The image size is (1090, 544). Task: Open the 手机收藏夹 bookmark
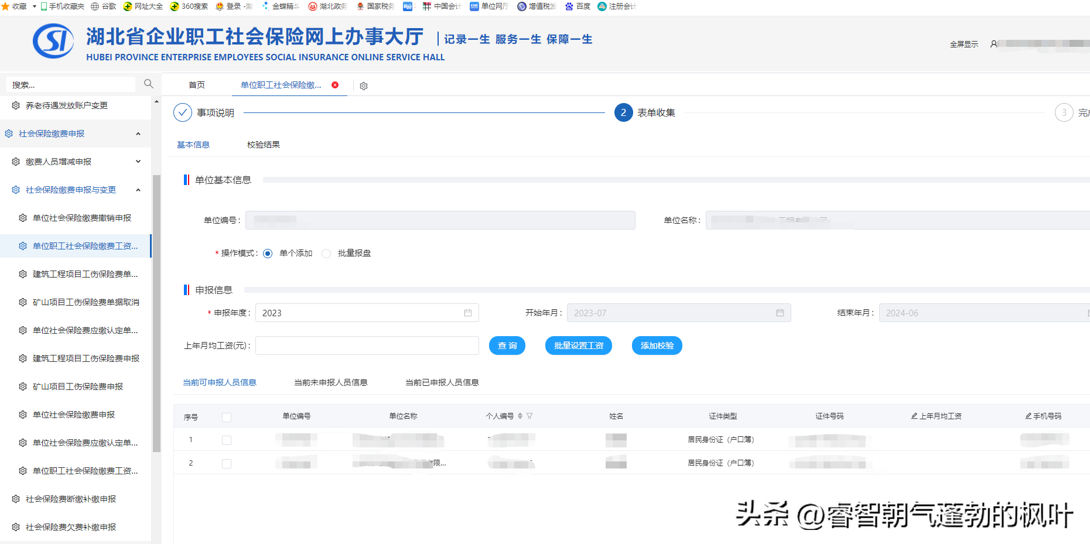coord(62,6)
